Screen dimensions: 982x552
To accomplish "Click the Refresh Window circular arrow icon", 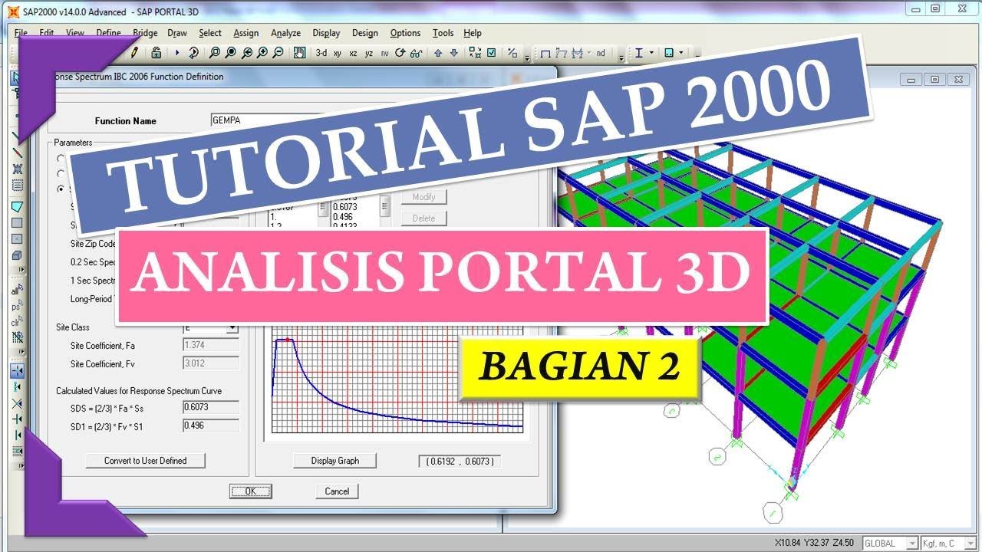I will click(x=193, y=53).
